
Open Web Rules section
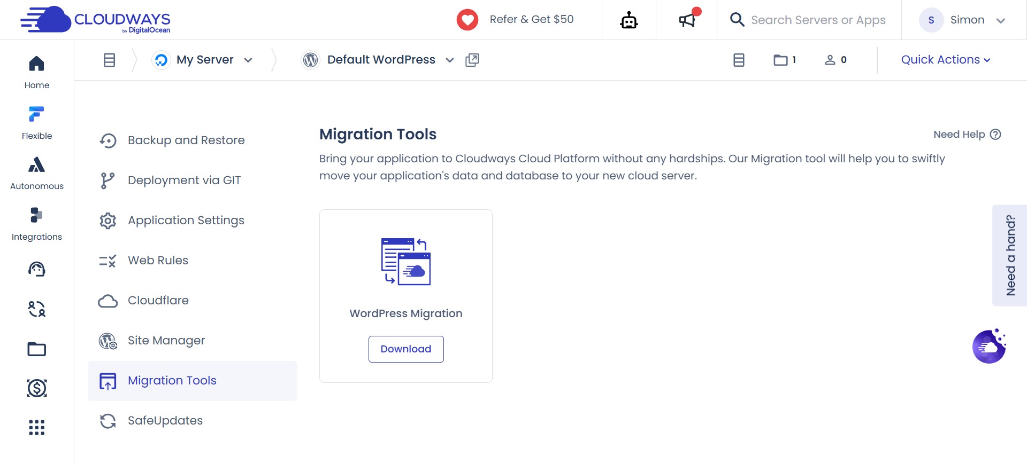pos(193,261)
